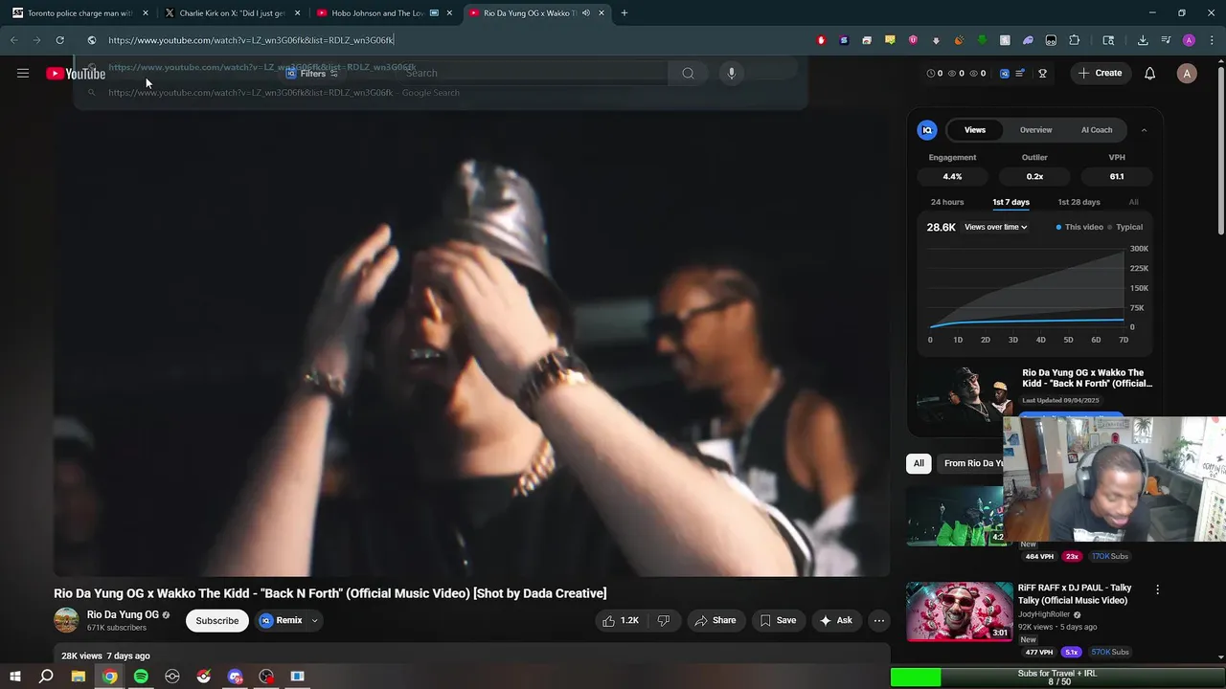Click the YouTube search magnifier button
Image resolution: width=1226 pixels, height=689 pixels.
(688, 73)
